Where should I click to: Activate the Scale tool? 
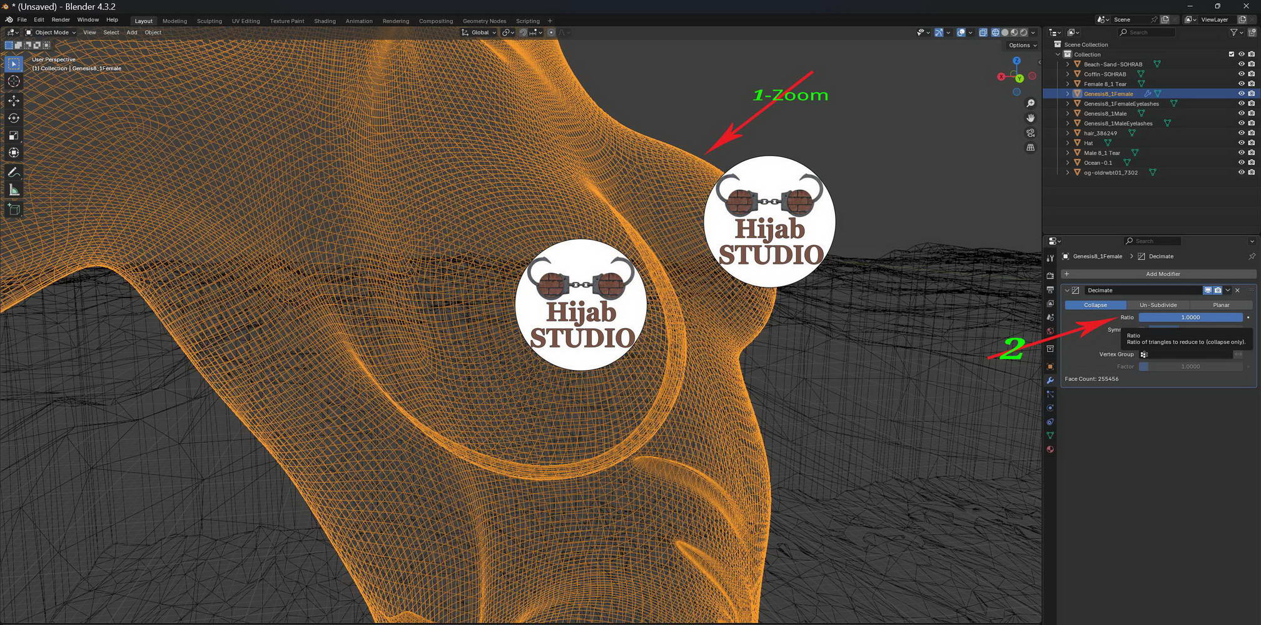point(14,136)
